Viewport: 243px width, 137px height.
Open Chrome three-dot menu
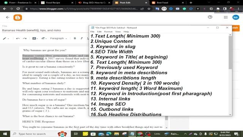coord(238,9)
